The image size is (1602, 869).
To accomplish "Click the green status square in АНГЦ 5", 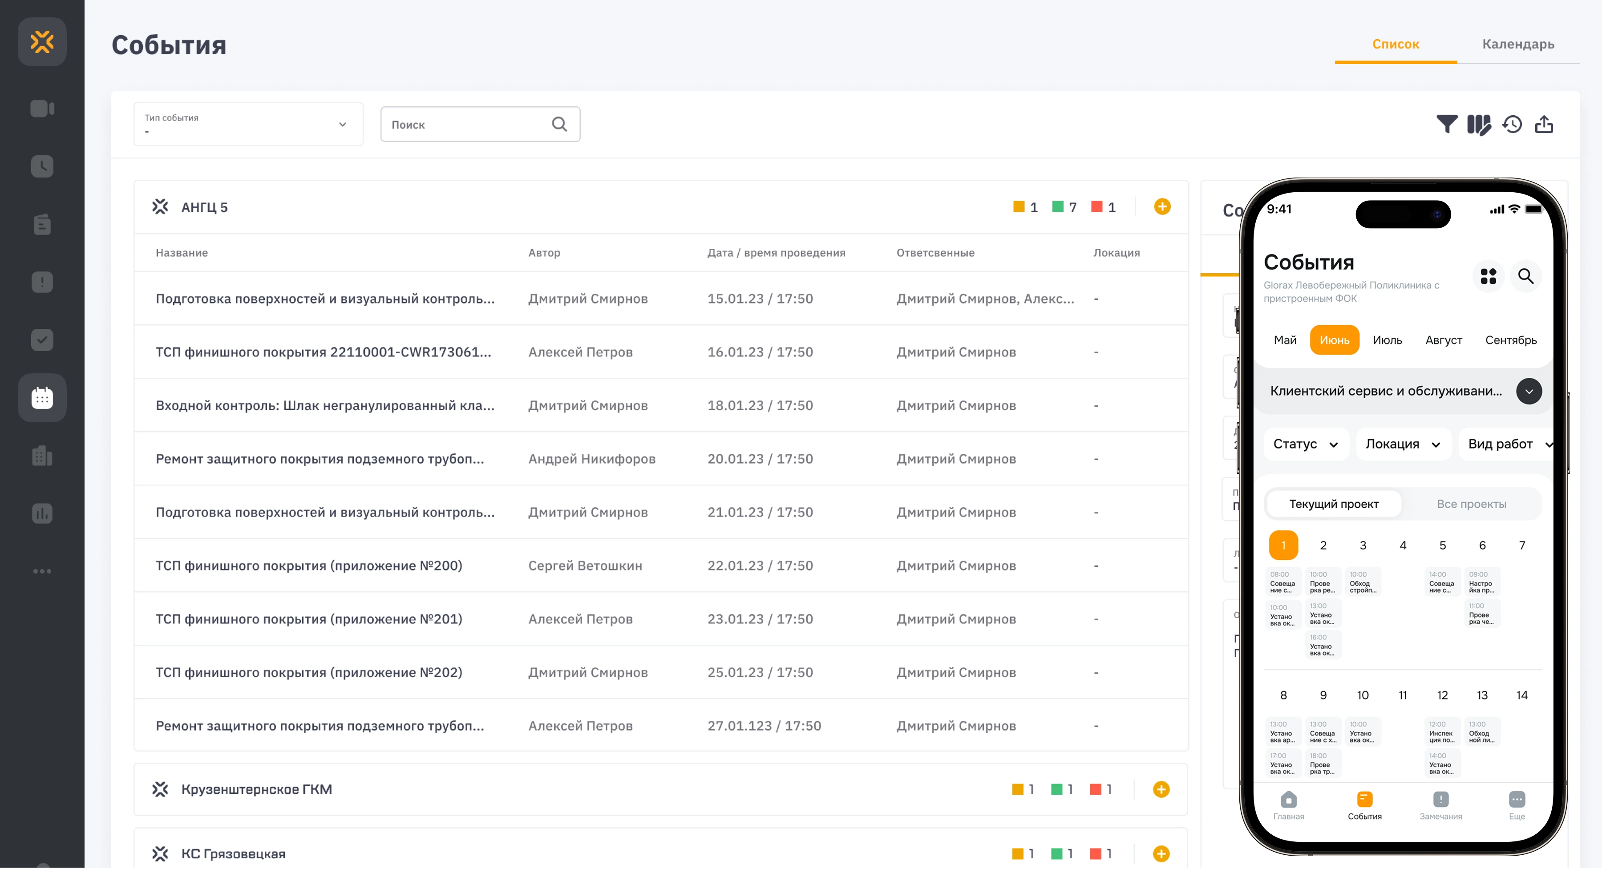I will 1057,206.
